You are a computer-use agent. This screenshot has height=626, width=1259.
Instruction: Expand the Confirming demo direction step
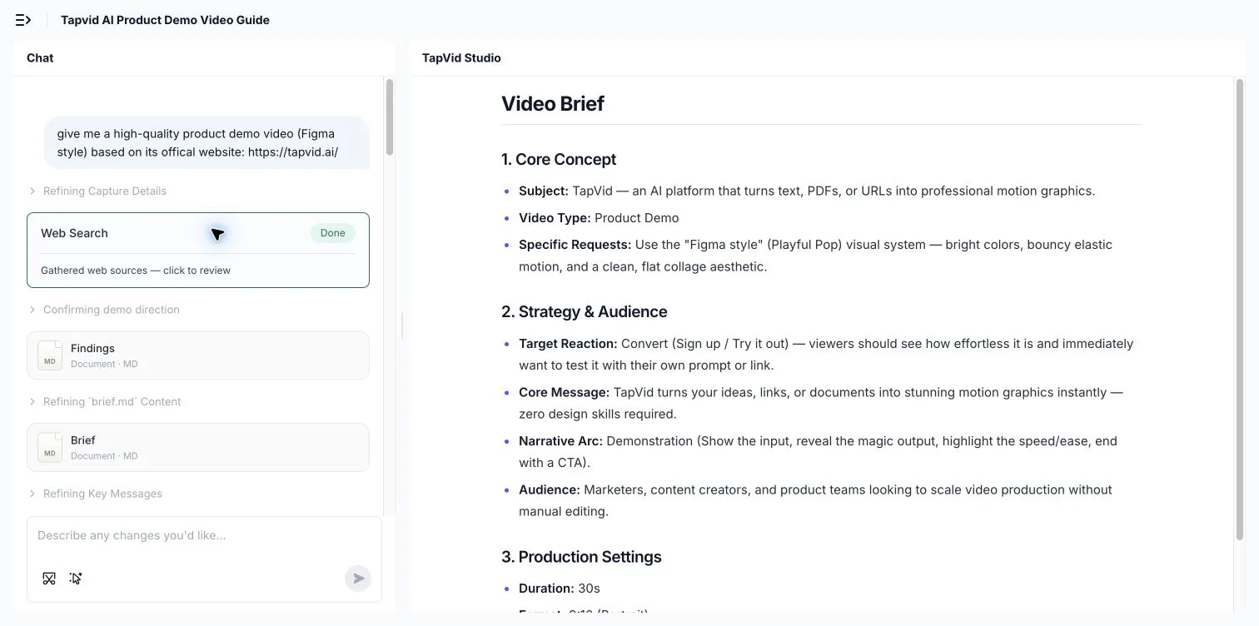point(104,310)
